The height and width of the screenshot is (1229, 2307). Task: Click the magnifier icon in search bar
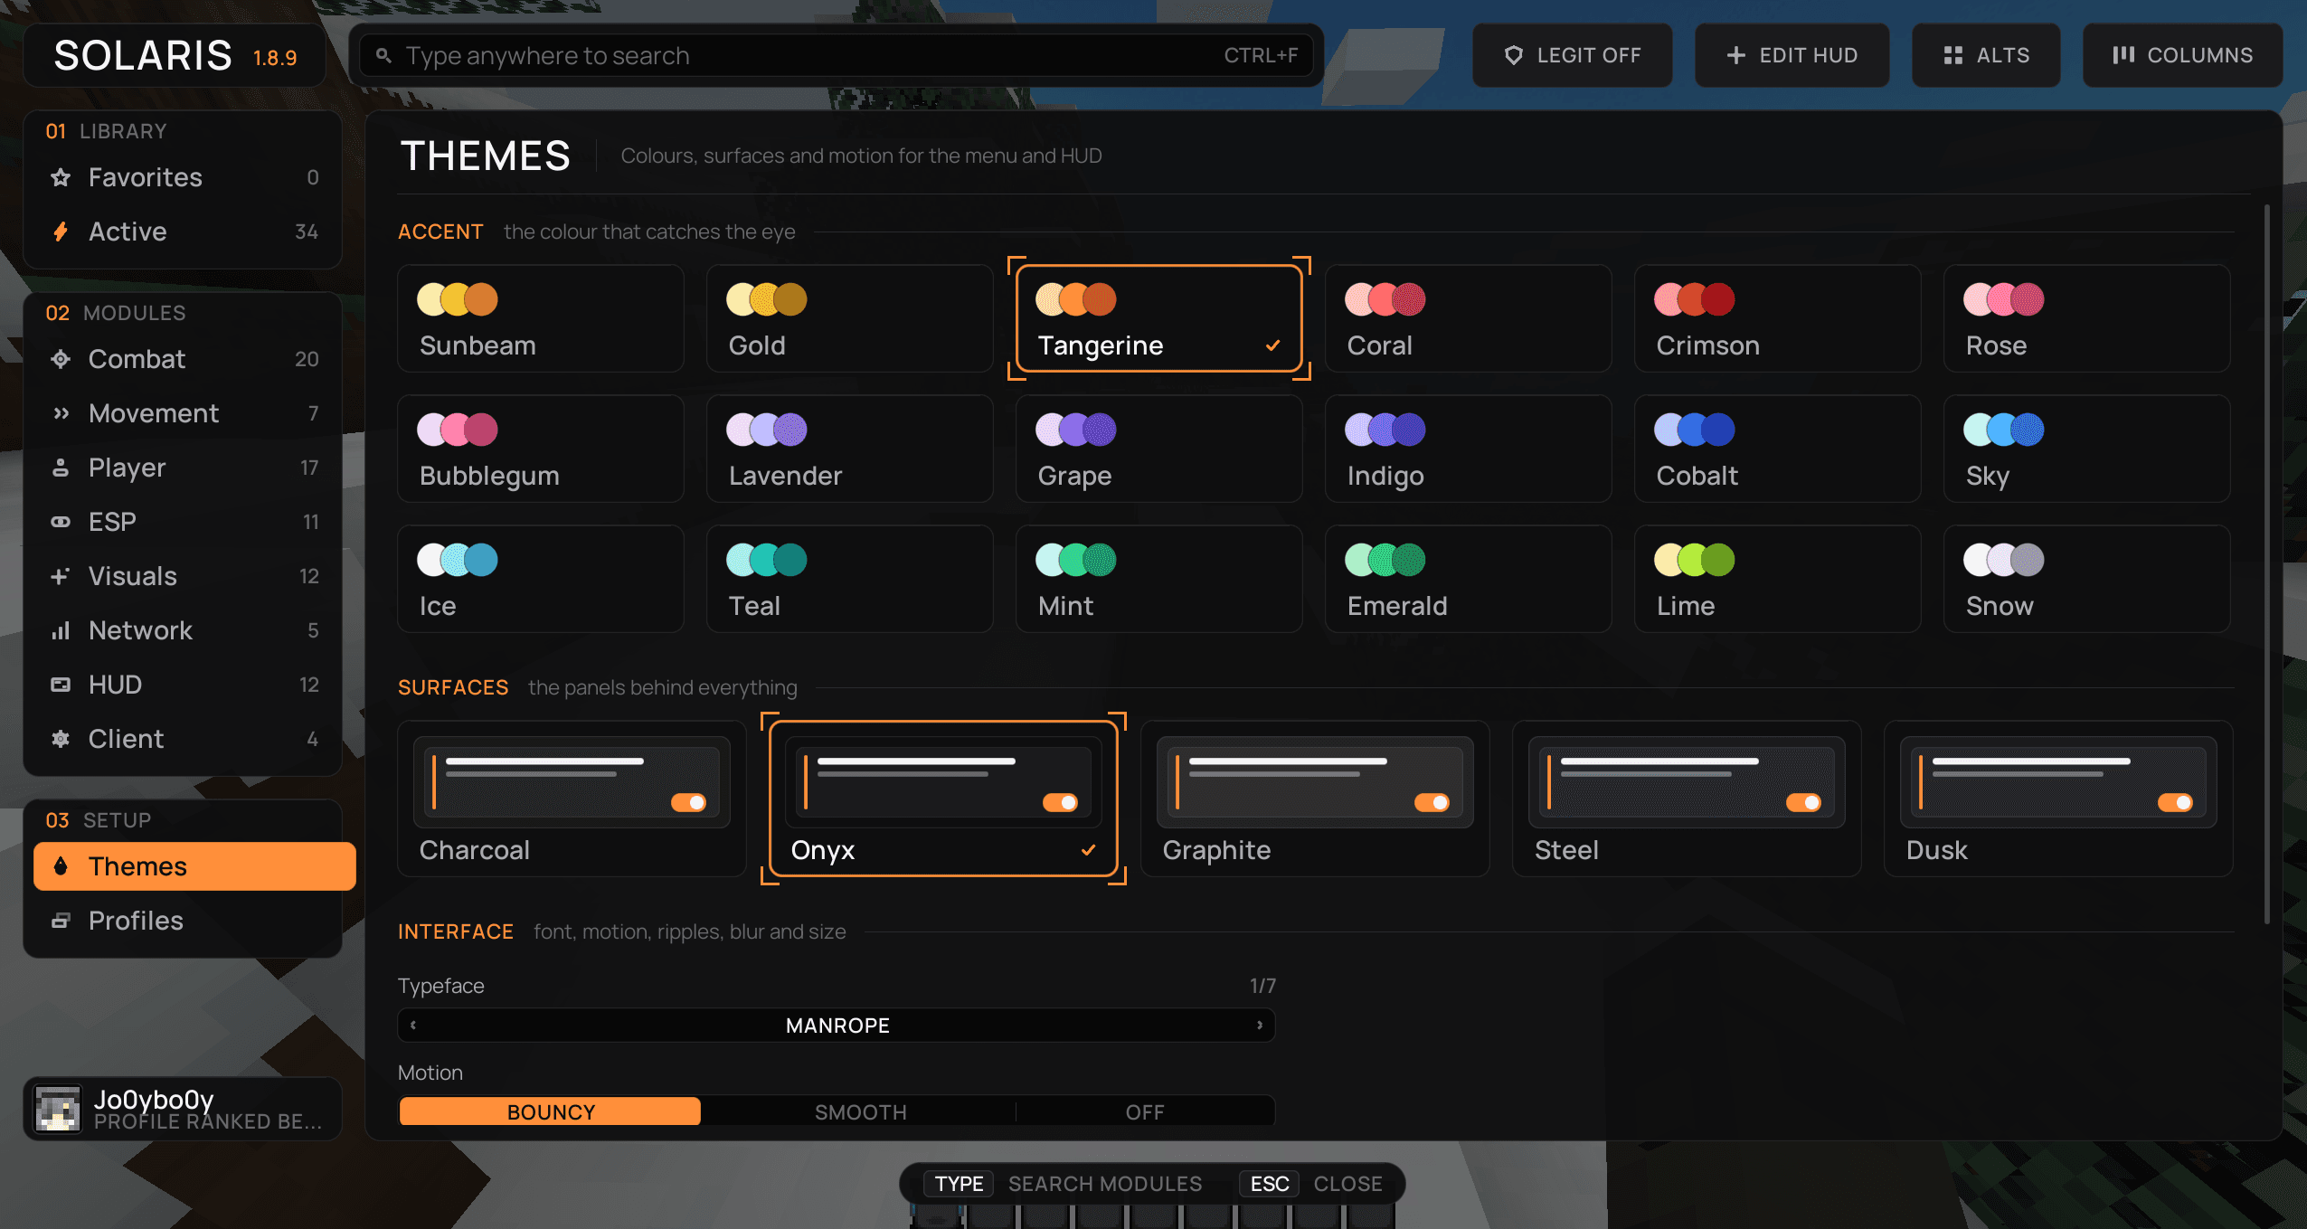point(383,56)
